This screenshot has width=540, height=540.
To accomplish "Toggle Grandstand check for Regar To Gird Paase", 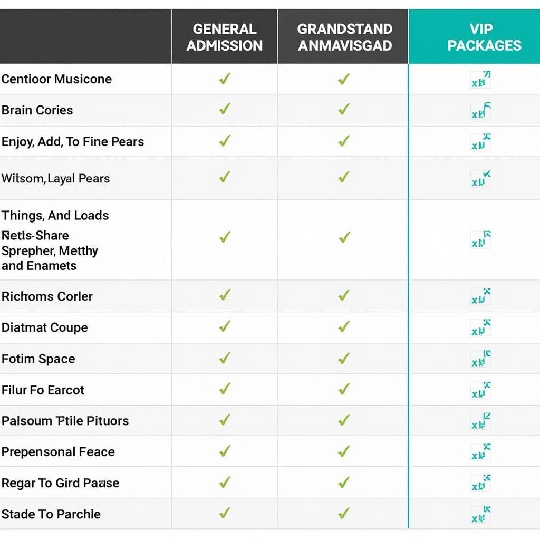I will (344, 483).
